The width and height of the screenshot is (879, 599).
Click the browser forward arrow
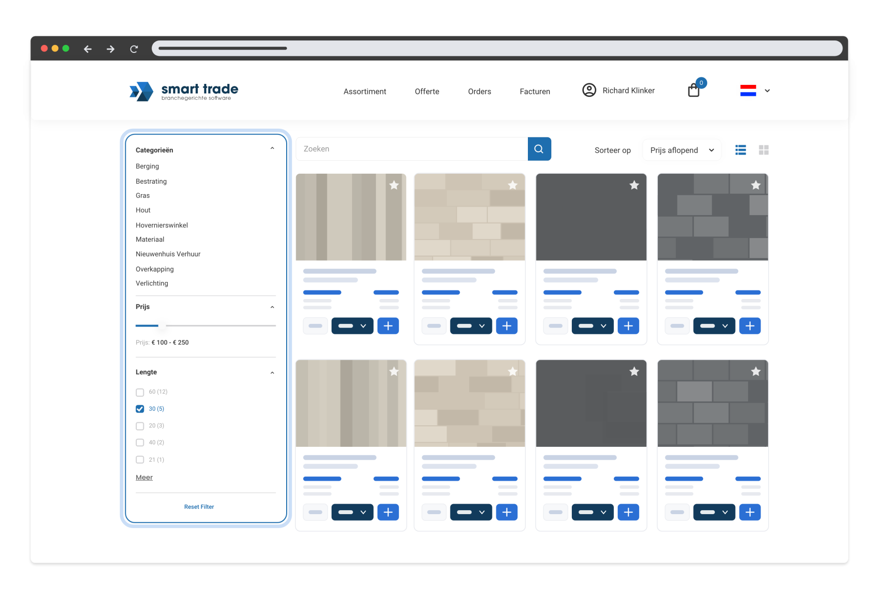(110, 49)
